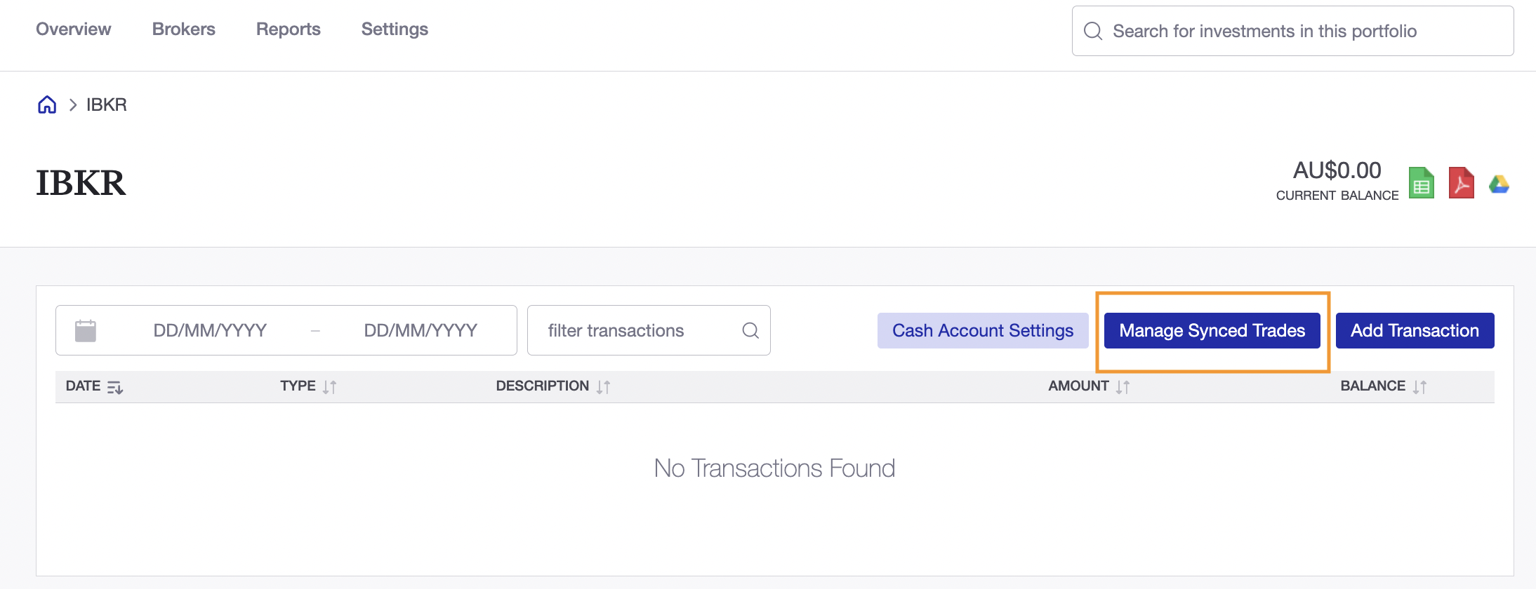
Task: Toggle sorting on the Type column
Action: [x=330, y=386]
